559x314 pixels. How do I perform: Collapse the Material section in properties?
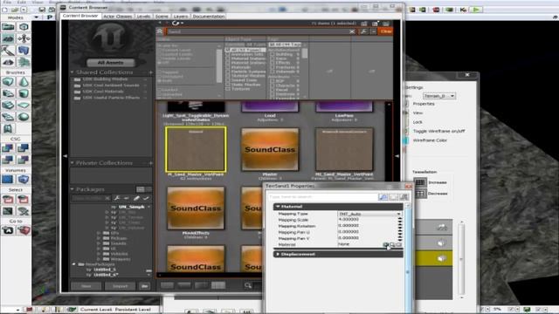coord(278,207)
